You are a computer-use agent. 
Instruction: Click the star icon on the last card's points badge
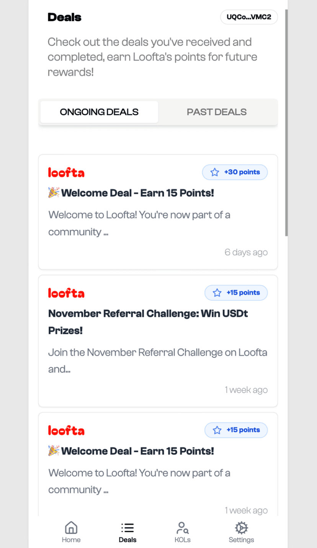click(217, 430)
